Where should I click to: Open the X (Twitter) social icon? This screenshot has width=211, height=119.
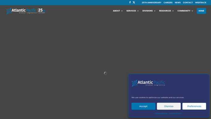pyautogui.click(x=134, y=2)
